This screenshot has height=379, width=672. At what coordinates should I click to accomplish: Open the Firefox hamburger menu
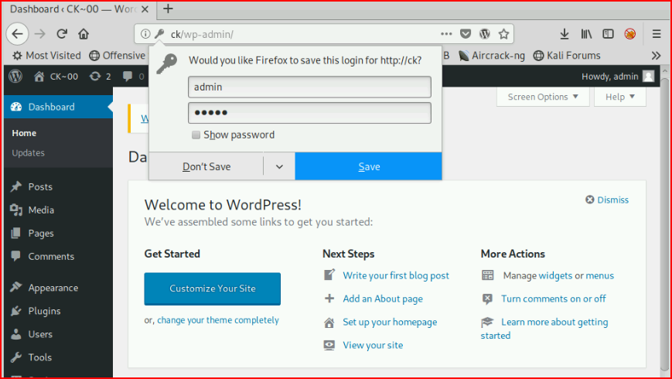point(657,34)
